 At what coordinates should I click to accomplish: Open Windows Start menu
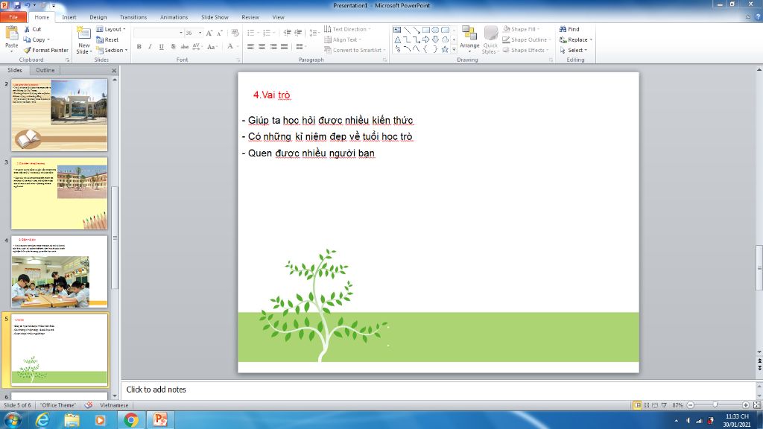coord(12,420)
